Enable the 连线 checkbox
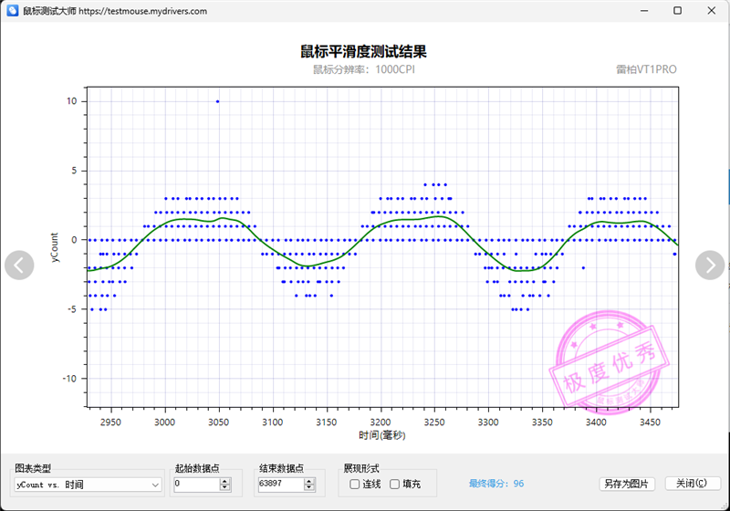The height and width of the screenshot is (511, 730). click(x=354, y=485)
